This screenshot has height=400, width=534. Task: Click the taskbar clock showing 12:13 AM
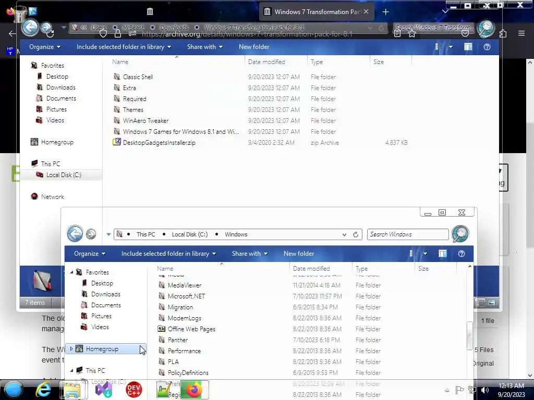[511, 390]
